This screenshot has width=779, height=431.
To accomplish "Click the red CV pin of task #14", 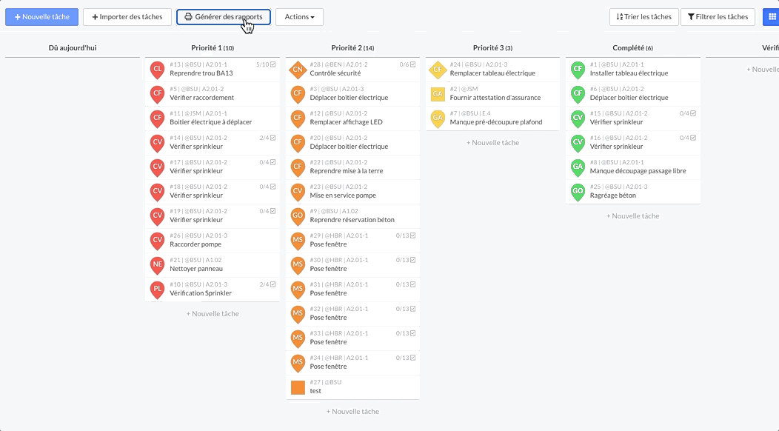I will tap(158, 143).
